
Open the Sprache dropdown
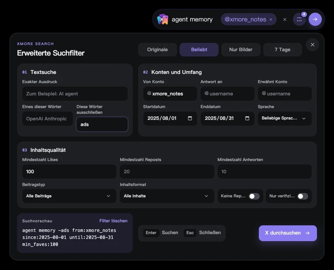click(x=285, y=118)
